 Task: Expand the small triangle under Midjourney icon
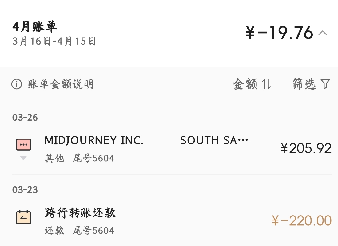point(23,158)
